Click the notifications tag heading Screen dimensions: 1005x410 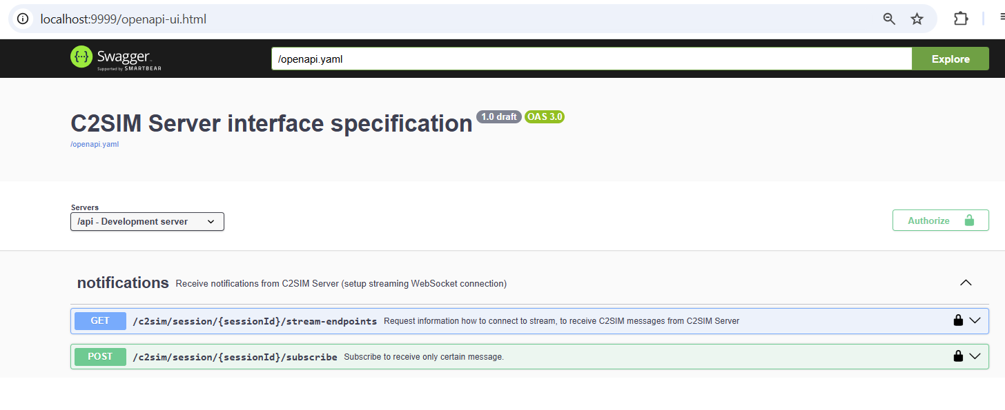point(123,283)
